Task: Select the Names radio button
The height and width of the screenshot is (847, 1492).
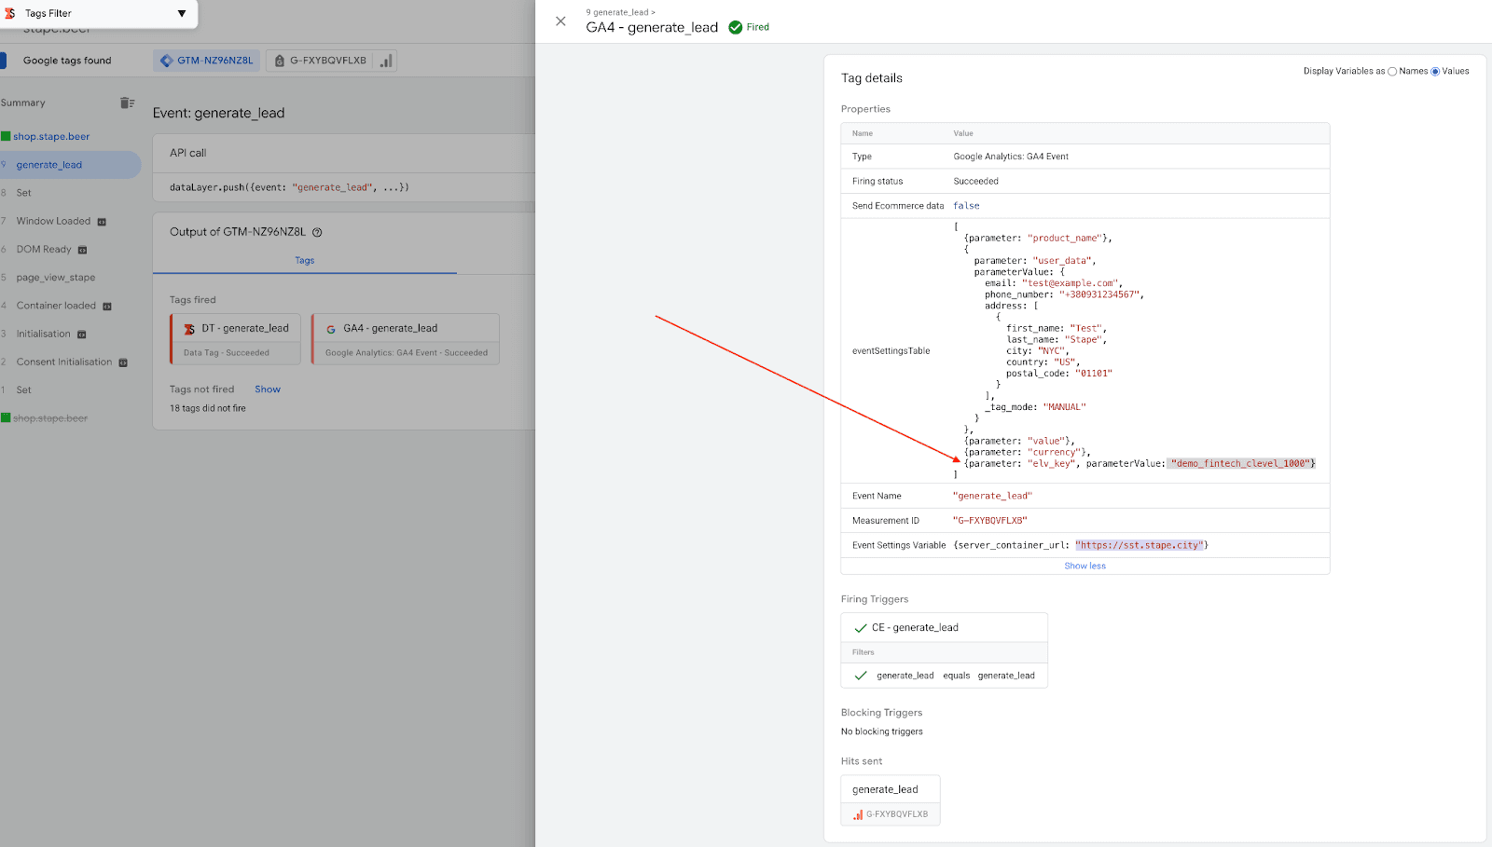Action: pos(1391,71)
